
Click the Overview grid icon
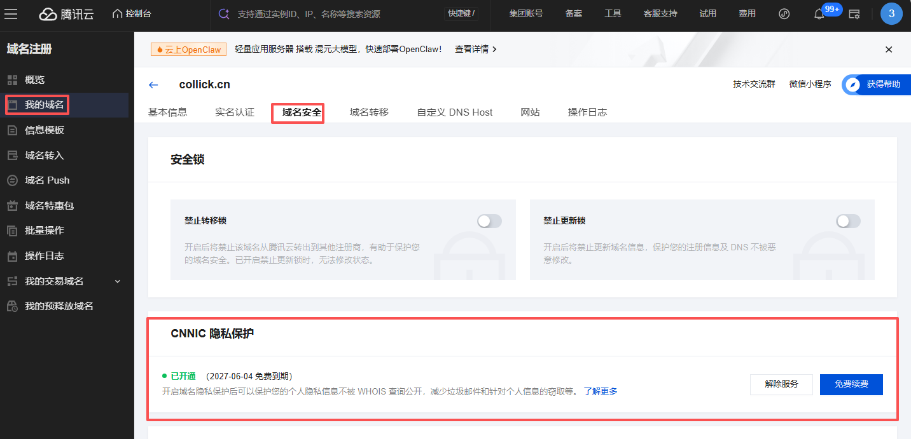[x=12, y=80]
